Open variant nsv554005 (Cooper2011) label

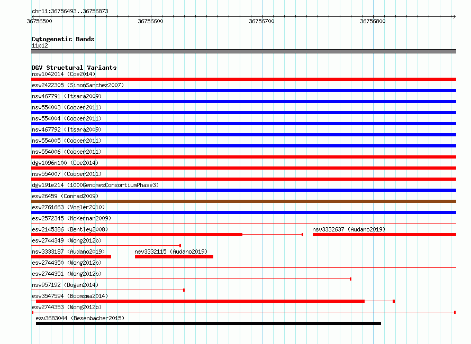point(67,141)
